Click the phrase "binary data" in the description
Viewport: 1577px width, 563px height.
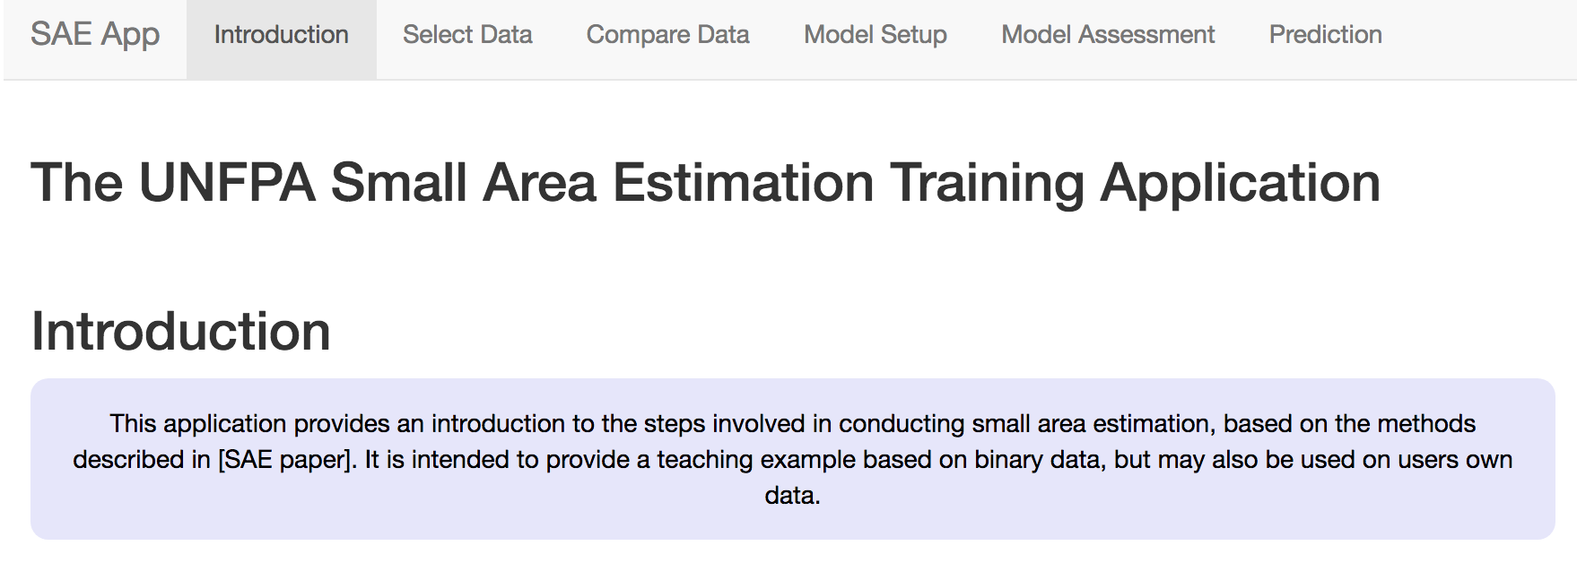pyautogui.click(x=1026, y=460)
